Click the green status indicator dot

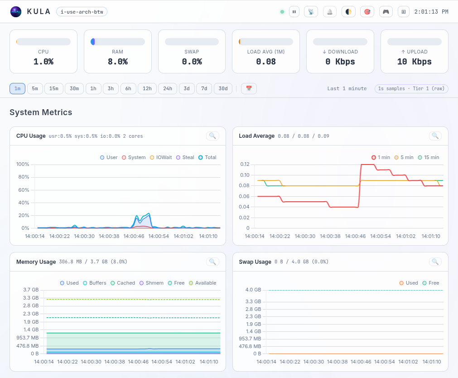point(282,11)
